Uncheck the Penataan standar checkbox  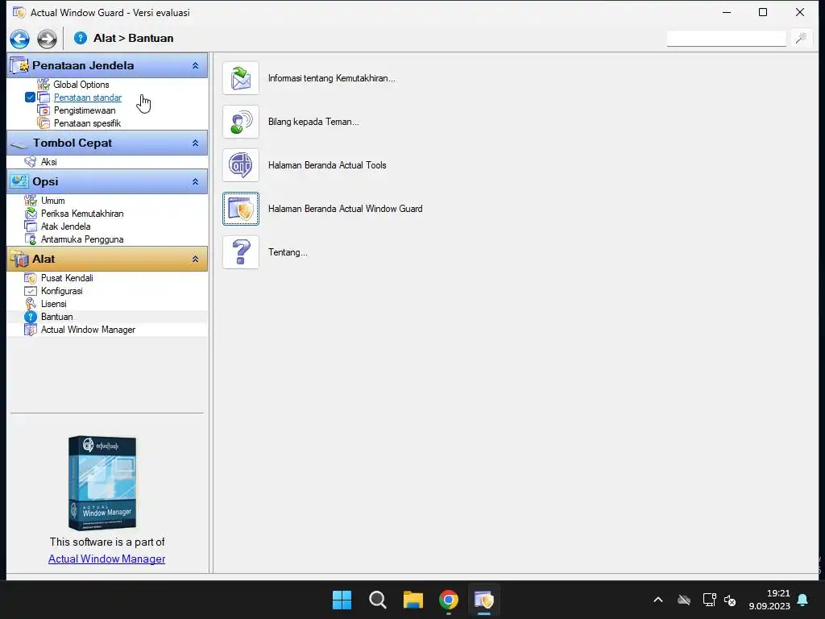(30, 98)
